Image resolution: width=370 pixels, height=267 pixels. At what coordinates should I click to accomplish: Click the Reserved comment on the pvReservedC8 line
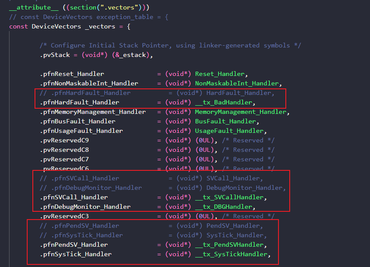click(248, 150)
